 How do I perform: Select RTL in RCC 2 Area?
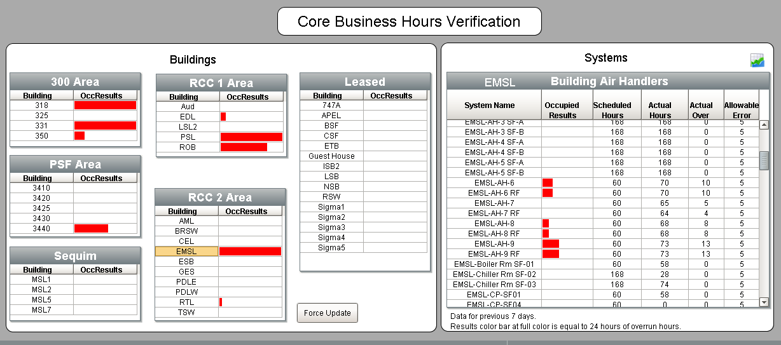186,302
